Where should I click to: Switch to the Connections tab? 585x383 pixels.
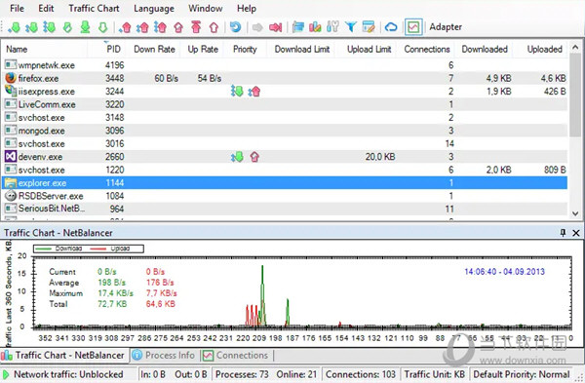(x=236, y=356)
